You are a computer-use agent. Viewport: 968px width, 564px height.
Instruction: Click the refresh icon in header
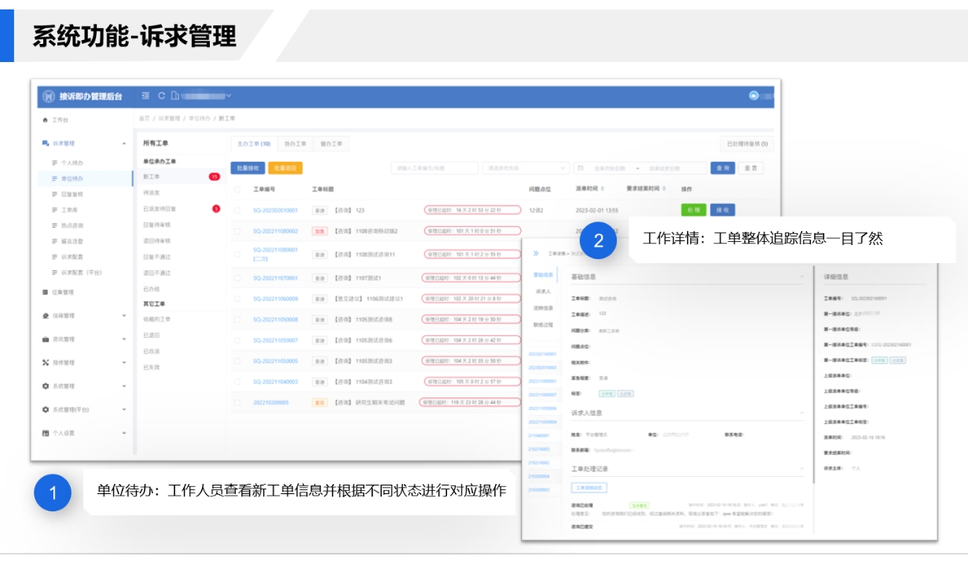click(162, 96)
